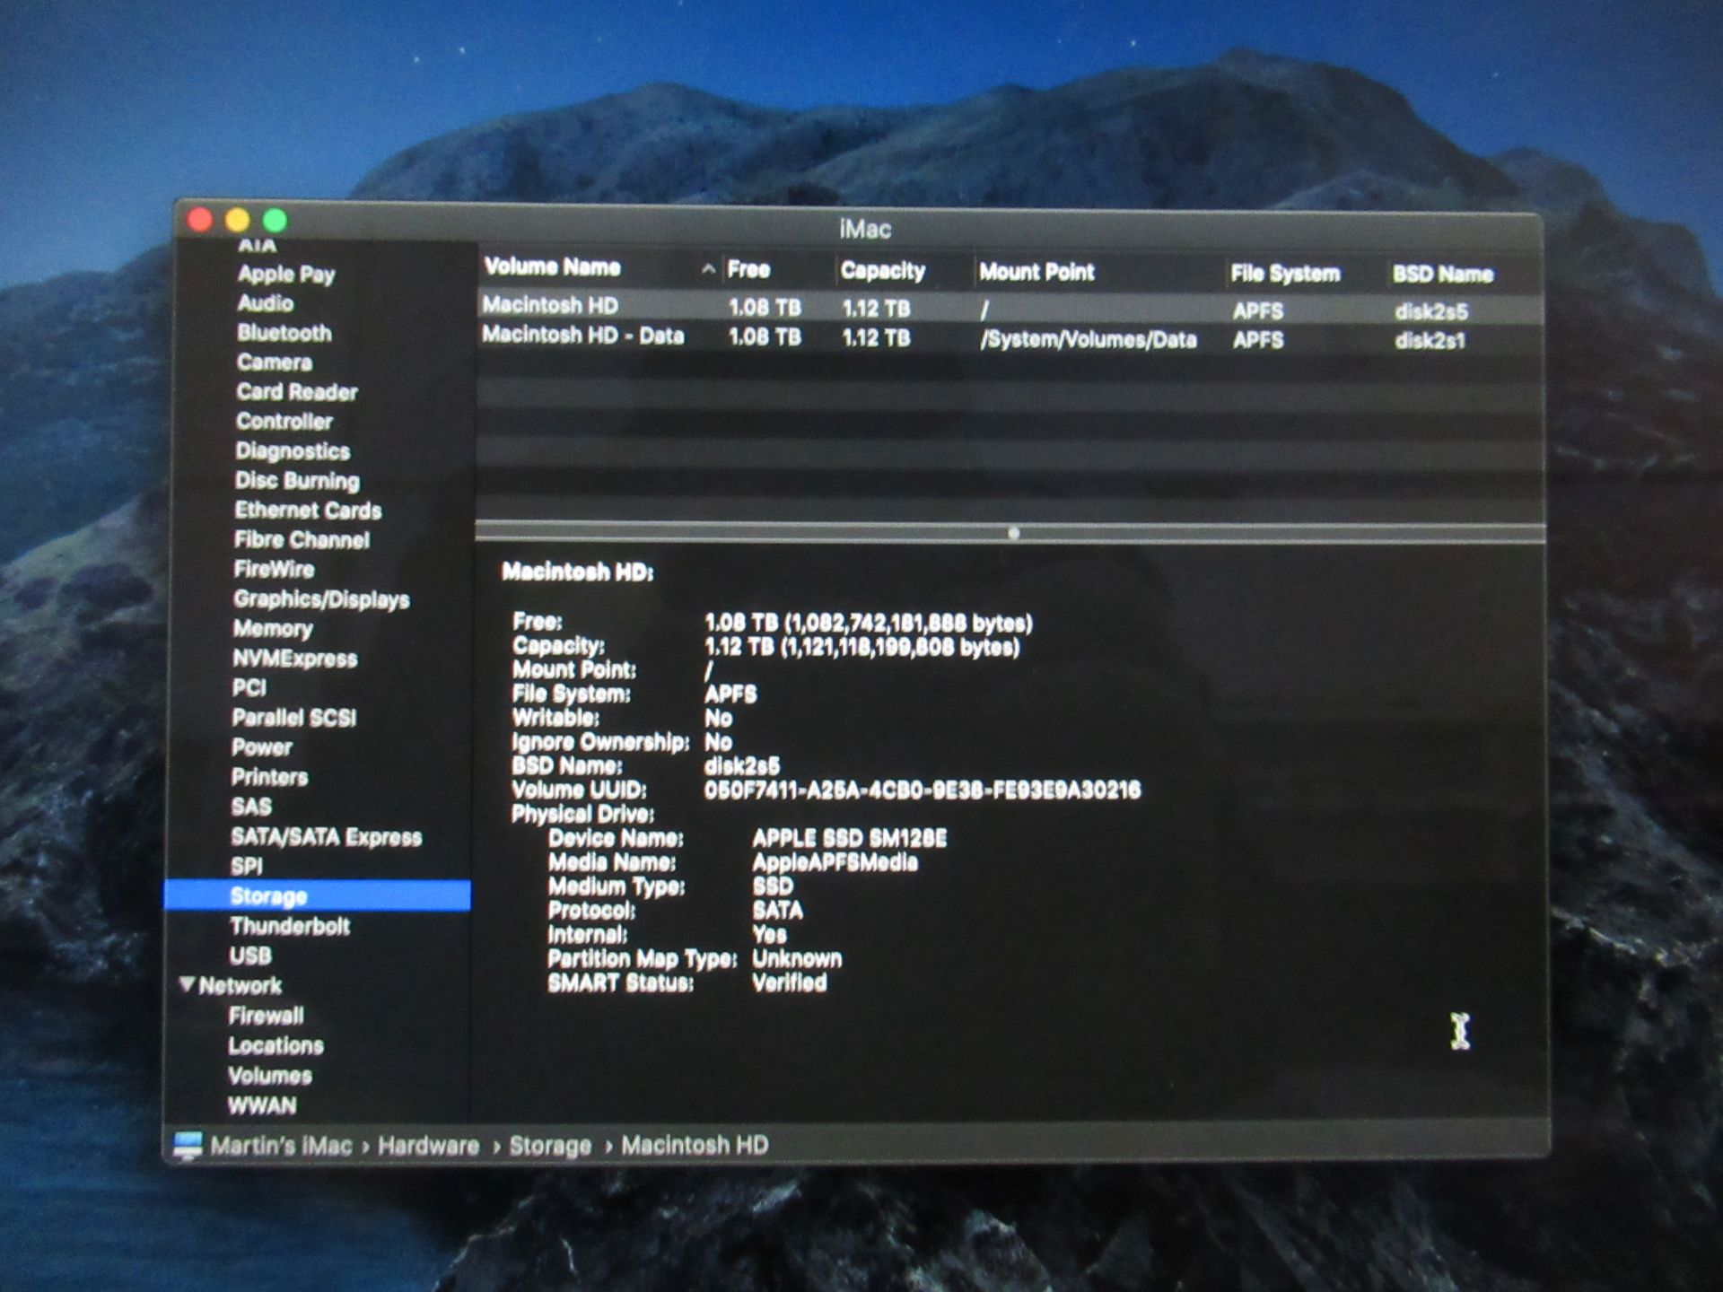Select Parallel SCSI entry

click(294, 718)
